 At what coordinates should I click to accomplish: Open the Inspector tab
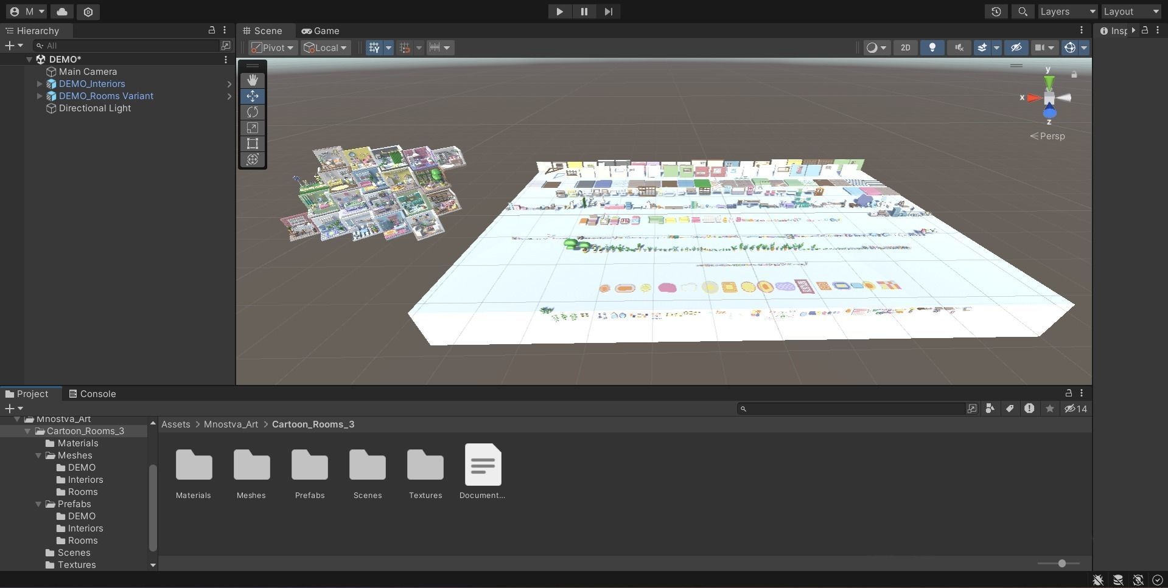(1114, 31)
